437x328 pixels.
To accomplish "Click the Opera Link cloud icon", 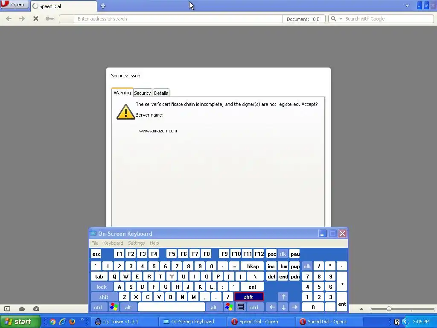I will tap(22, 308).
